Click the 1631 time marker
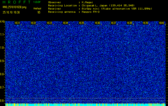The height and width of the screenshot is (106, 168). coord(17,23)
